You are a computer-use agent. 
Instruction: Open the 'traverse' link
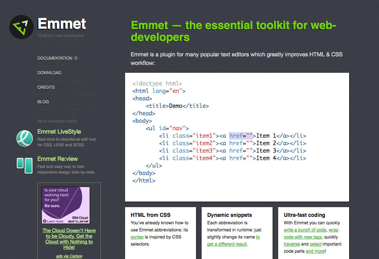(292, 244)
